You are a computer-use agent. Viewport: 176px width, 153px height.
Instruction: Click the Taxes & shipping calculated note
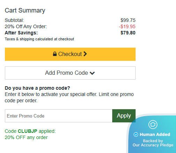click(39, 39)
